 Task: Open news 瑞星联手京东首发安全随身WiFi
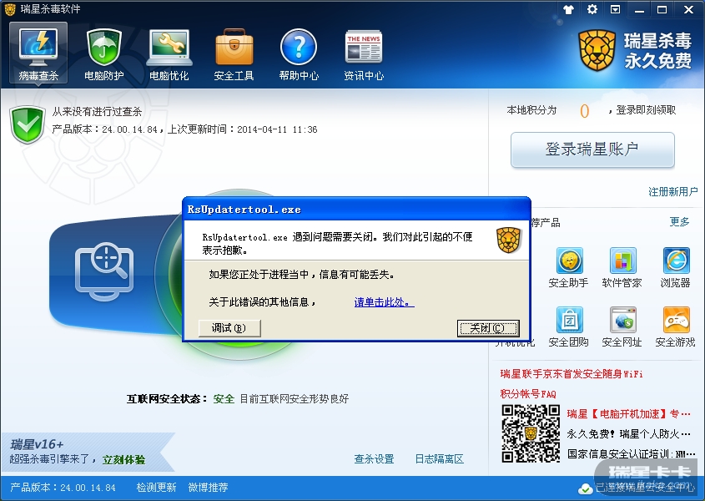click(x=572, y=374)
